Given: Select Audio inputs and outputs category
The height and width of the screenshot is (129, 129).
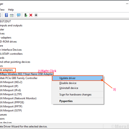Looking at the screenshot, I should (x=11, y=26).
